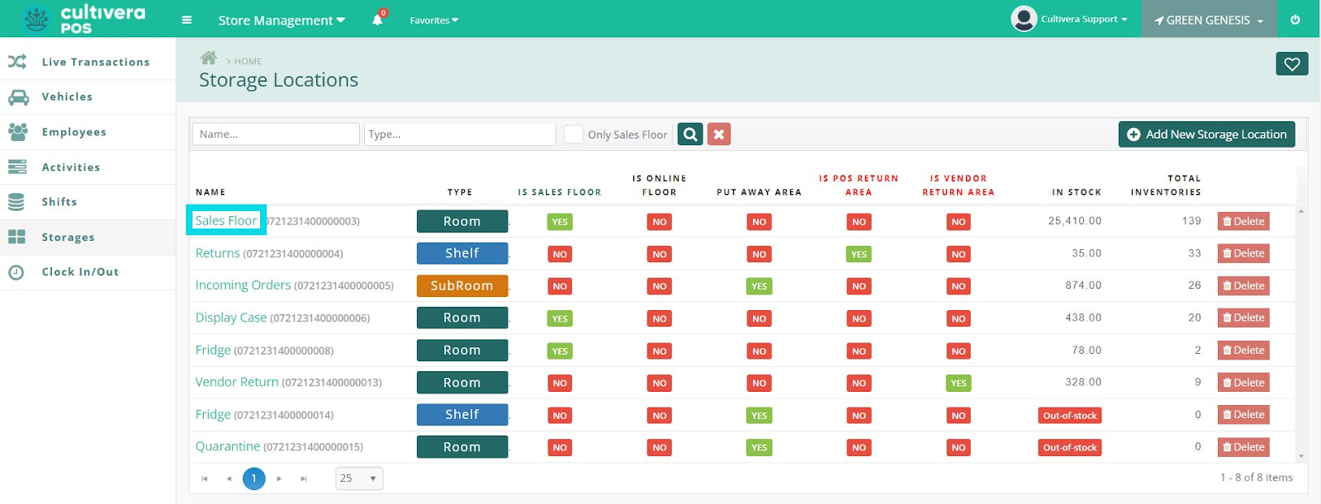Delete the Quarantine storage row
Screen dimensions: 1321x504
tap(1243, 447)
